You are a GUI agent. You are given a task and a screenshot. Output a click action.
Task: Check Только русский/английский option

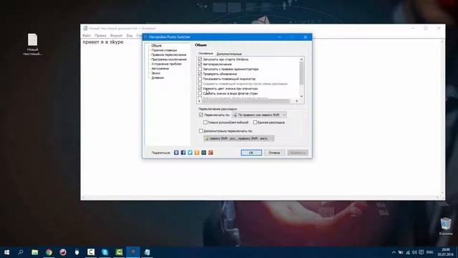click(205, 123)
